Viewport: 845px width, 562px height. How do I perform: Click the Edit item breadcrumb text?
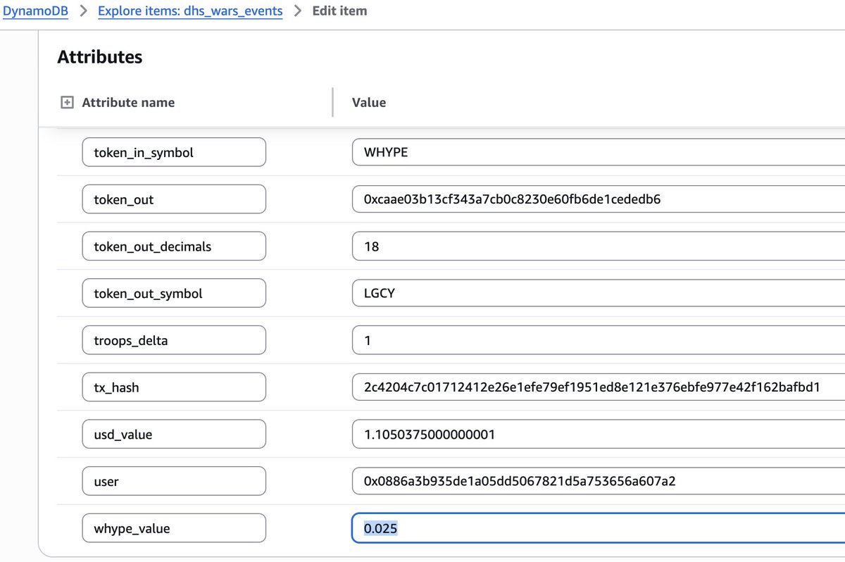tap(339, 11)
